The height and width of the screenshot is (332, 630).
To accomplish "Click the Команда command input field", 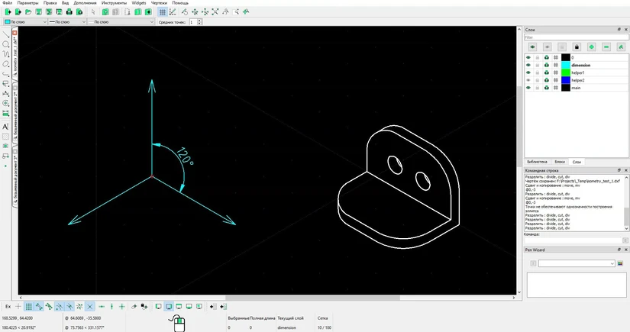I will coord(573,240).
